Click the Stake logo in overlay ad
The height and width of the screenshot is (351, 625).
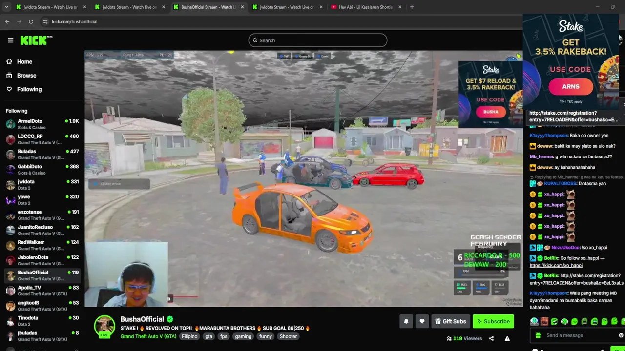tap(571, 27)
